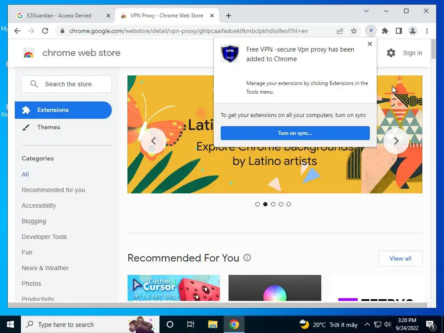Browse the Accessibility category
The image size is (444, 333).
tap(39, 206)
